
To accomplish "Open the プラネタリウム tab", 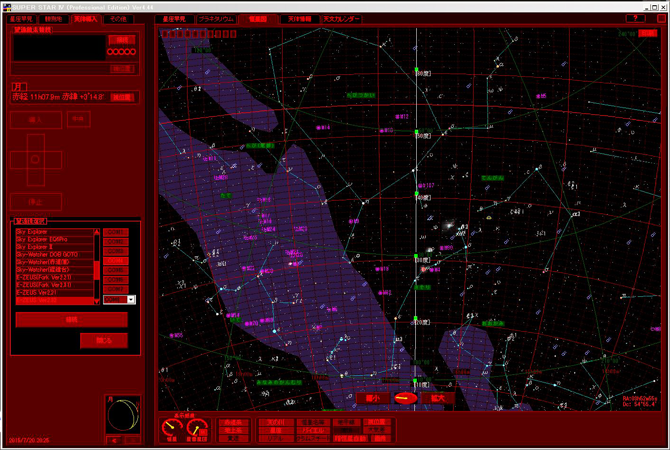I will 216,19.
